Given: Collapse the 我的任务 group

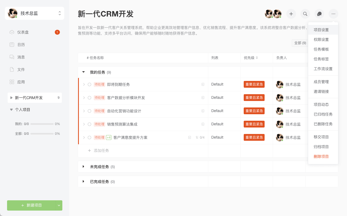Looking at the screenshot, I should click(x=83, y=72).
